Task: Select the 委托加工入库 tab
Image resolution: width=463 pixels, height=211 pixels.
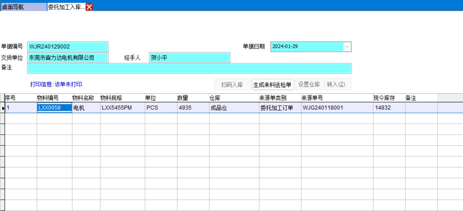Action: pos(66,7)
